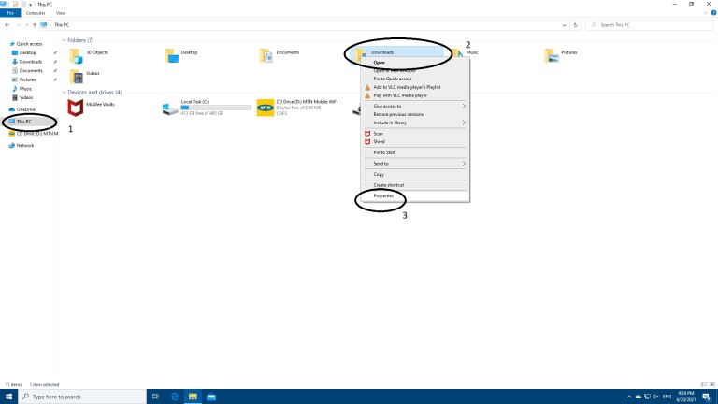Viewport: 718px width, 404px height.
Task: Expand the Include in library submenu
Action: (x=415, y=123)
